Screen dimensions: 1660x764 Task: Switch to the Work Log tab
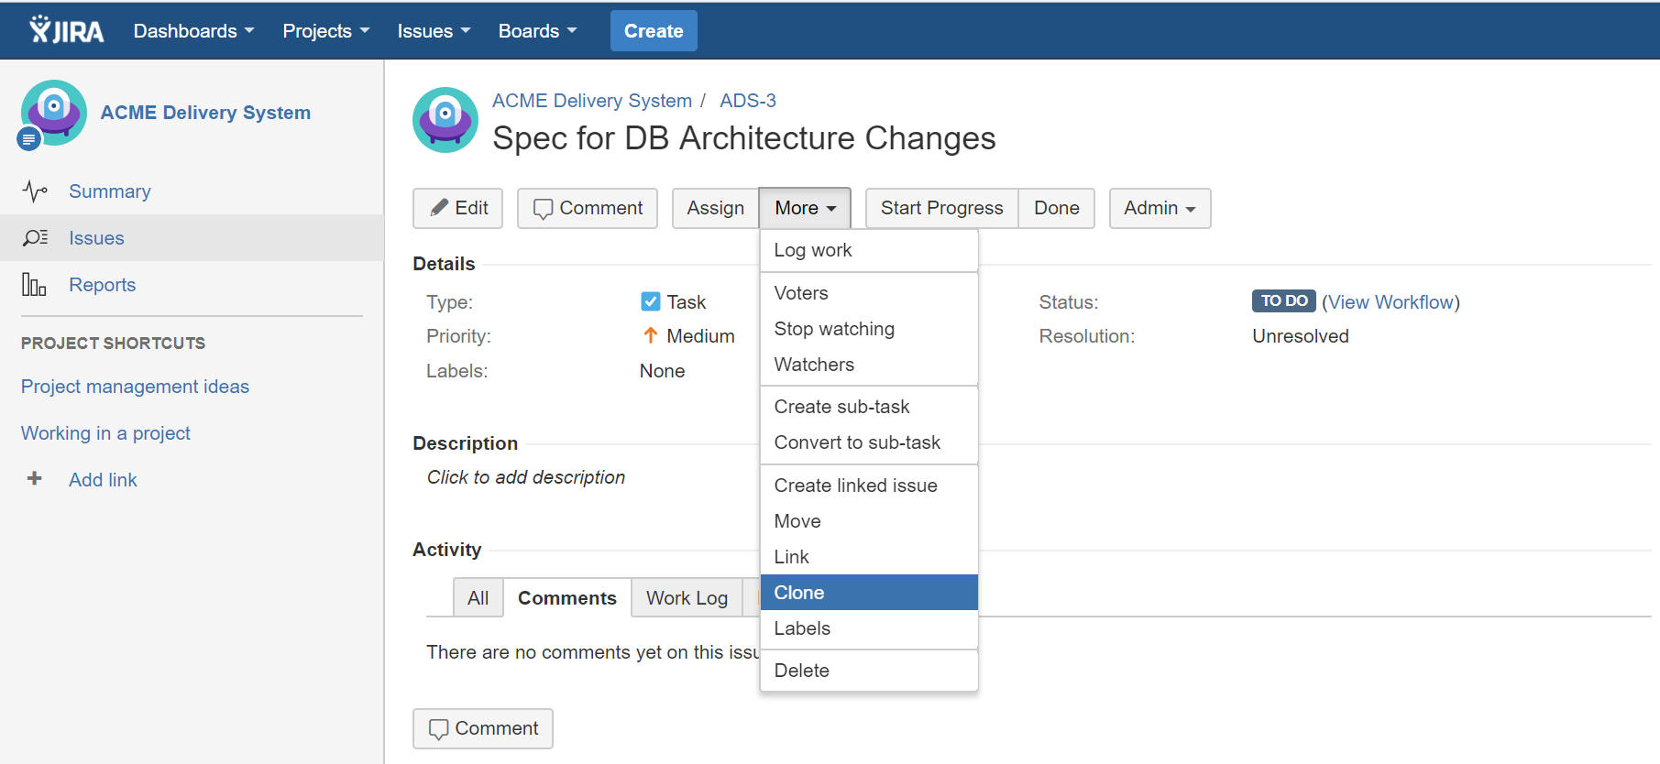[x=687, y=598]
